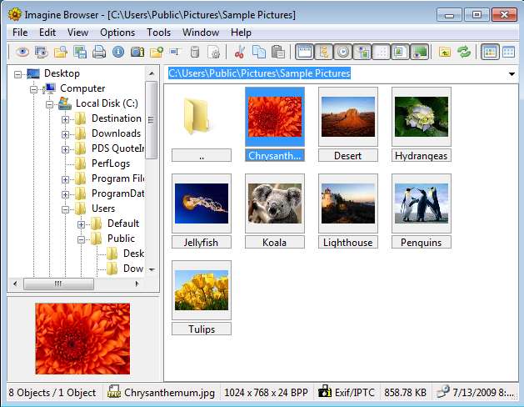Click the clipboard Paste icon
The width and height of the screenshot is (524, 407).
pos(278,52)
